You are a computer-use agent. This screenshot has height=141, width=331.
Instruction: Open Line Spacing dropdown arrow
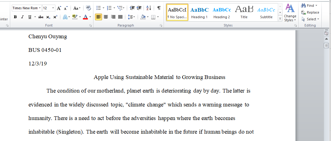click(x=134, y=17)
